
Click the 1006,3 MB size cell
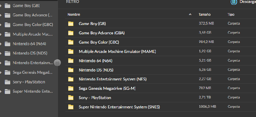point(208,107)
